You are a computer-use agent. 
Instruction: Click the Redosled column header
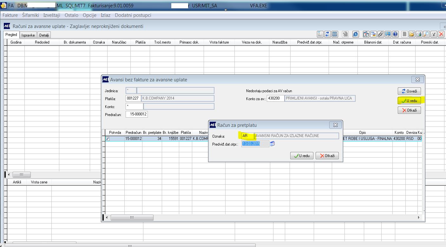[x=42, y=42]
